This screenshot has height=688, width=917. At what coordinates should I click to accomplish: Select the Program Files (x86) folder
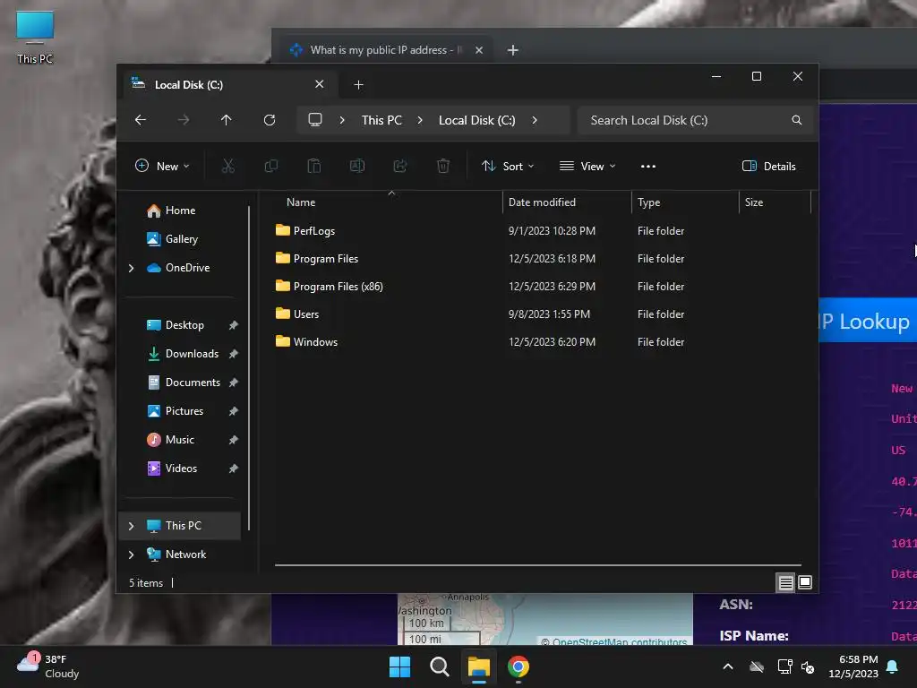[x=338, y=286]
